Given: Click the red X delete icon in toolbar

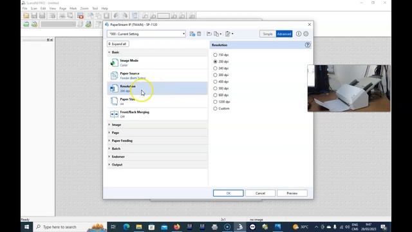Looking at the screenshot, I should [80, 15].
